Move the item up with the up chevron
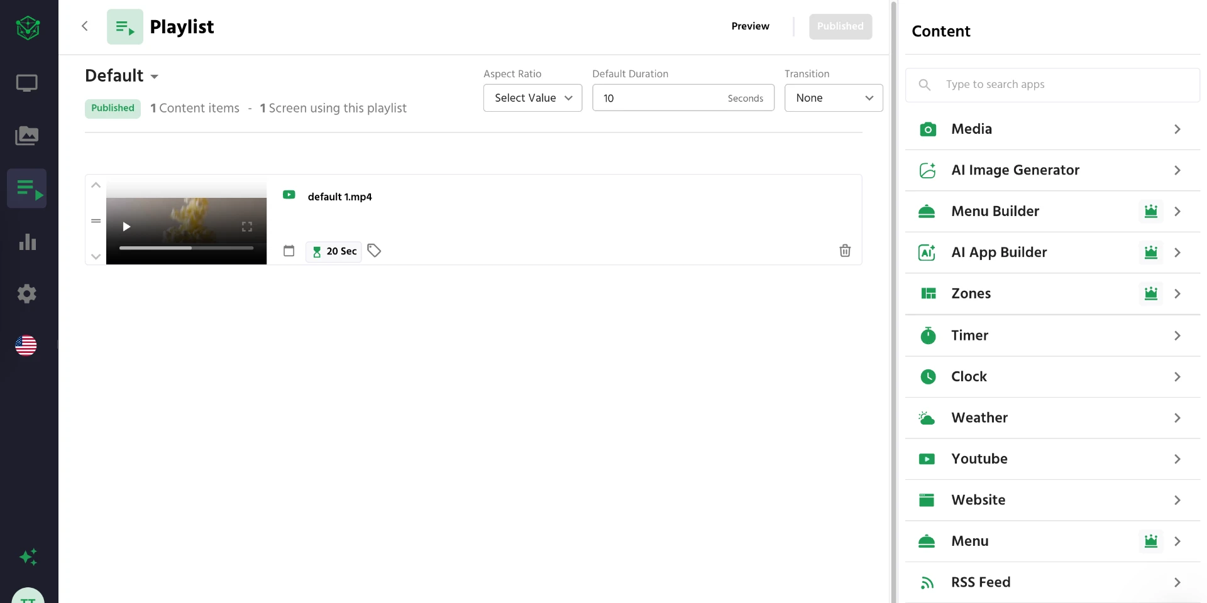1207x603 pixels. (96, 185)
